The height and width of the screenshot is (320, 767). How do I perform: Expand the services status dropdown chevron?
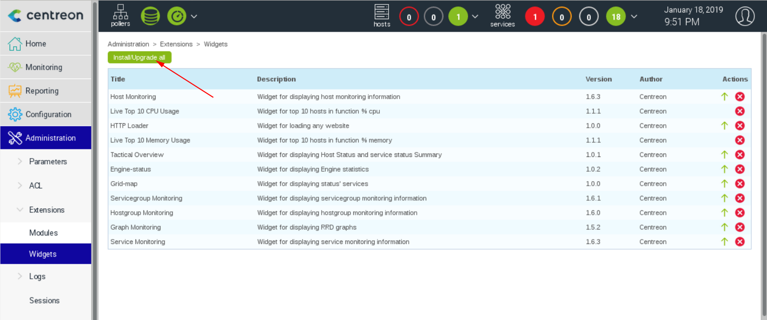coord(634,17)
